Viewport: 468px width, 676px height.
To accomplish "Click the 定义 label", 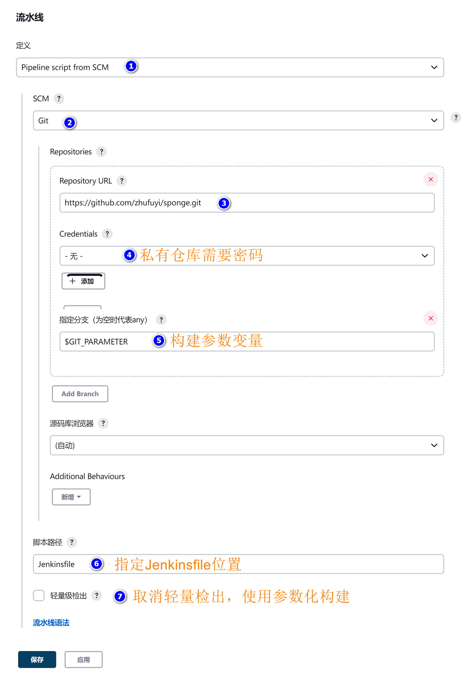I will [23, 46].
